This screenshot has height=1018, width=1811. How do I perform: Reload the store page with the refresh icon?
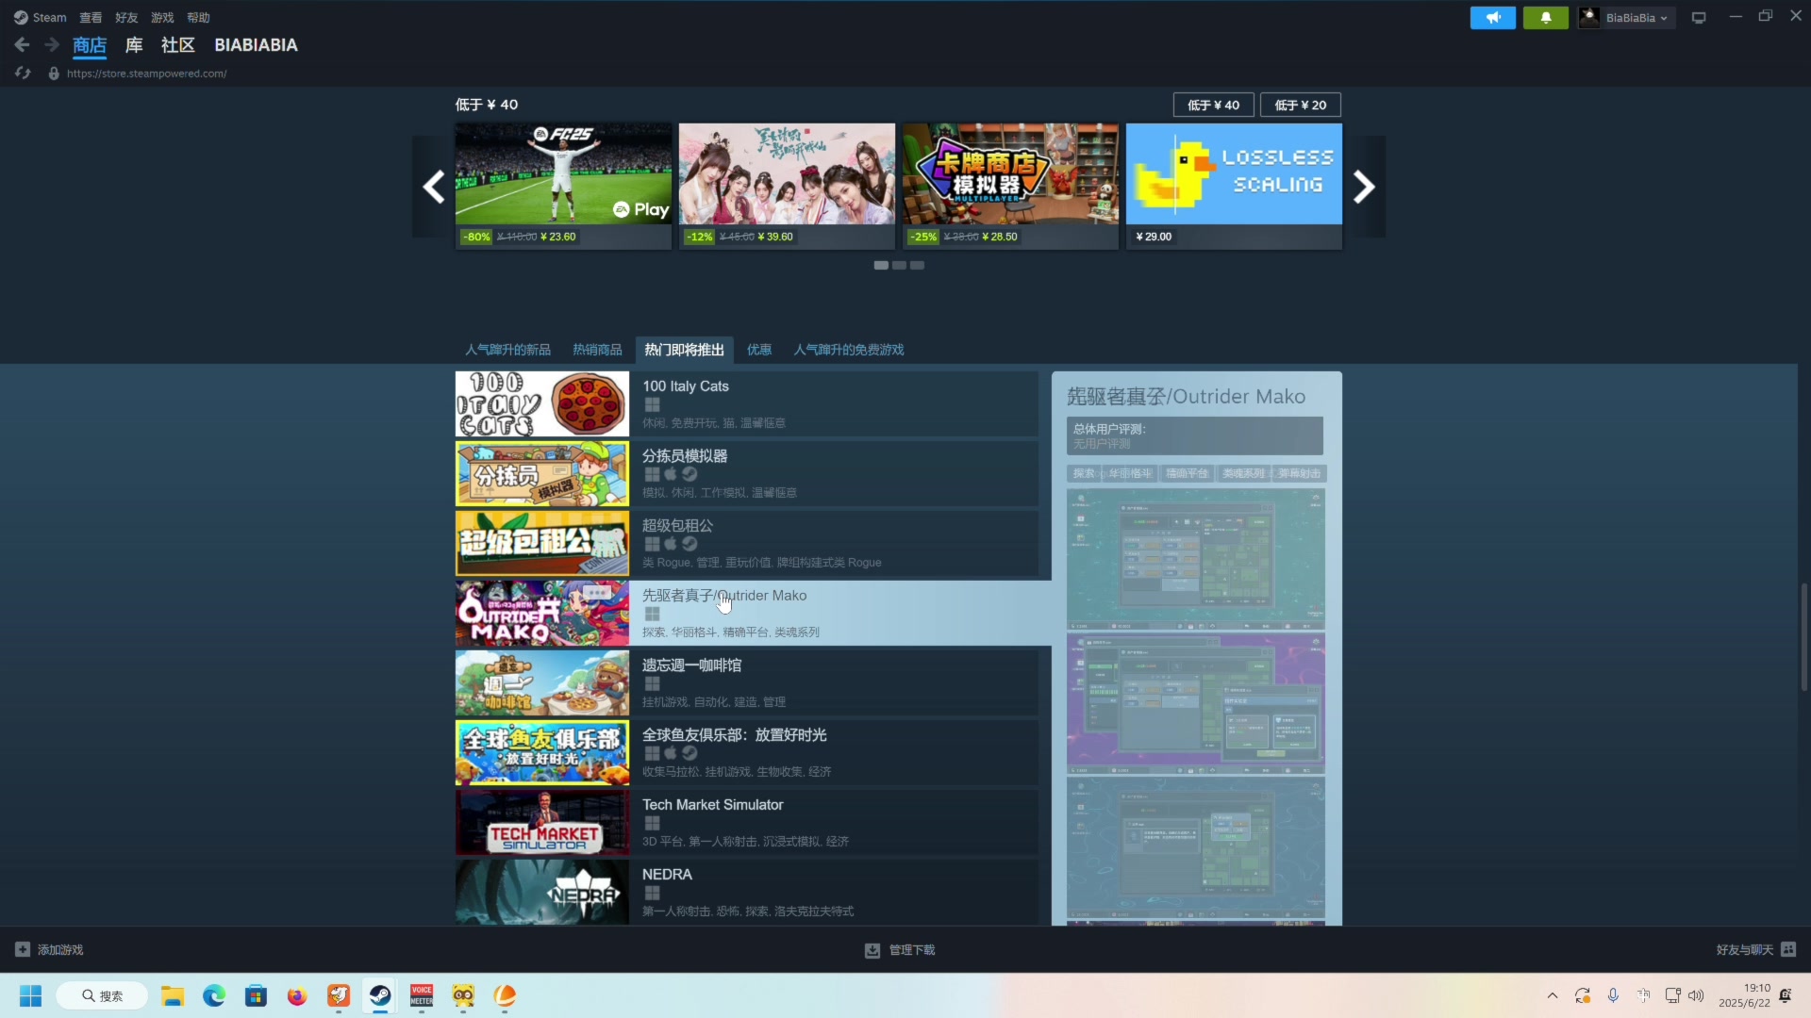pos(23,73)
